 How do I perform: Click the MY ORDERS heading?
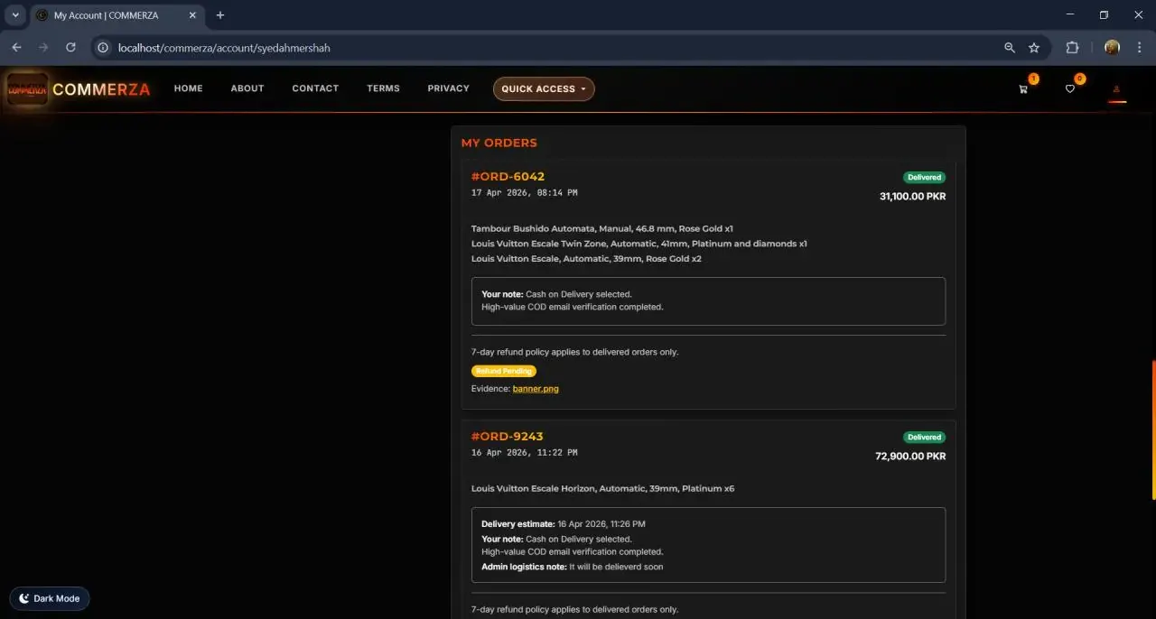(499, 143)
